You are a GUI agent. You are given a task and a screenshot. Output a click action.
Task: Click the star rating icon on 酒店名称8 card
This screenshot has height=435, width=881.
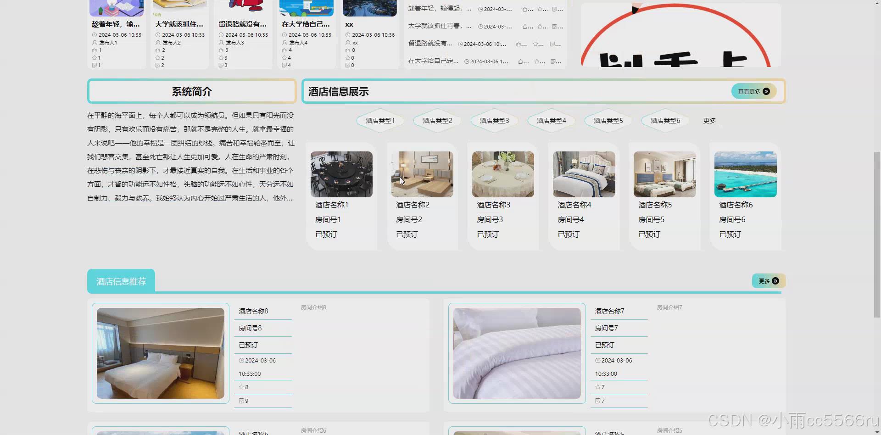click(x=241, y=387)
